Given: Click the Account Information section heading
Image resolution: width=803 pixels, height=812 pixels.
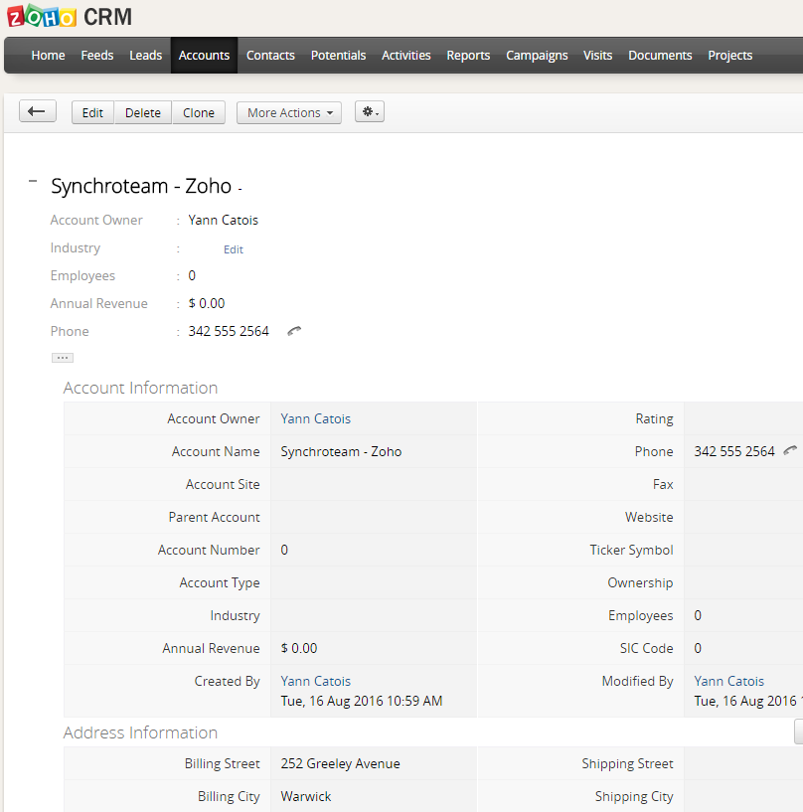Looking at the screenshot, I should [x=140, y=388].
